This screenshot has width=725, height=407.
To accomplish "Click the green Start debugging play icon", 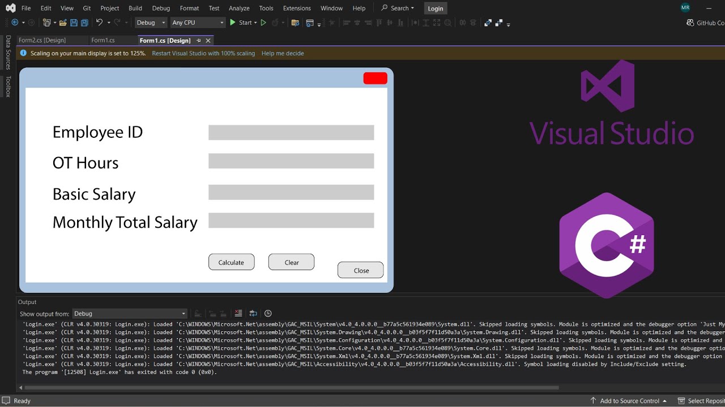I will click(x=232, y=23).
